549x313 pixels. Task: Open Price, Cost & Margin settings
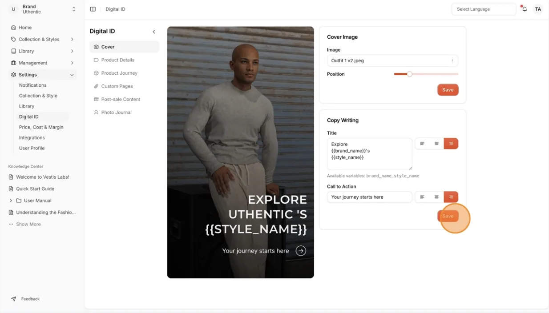click(41, 127)
